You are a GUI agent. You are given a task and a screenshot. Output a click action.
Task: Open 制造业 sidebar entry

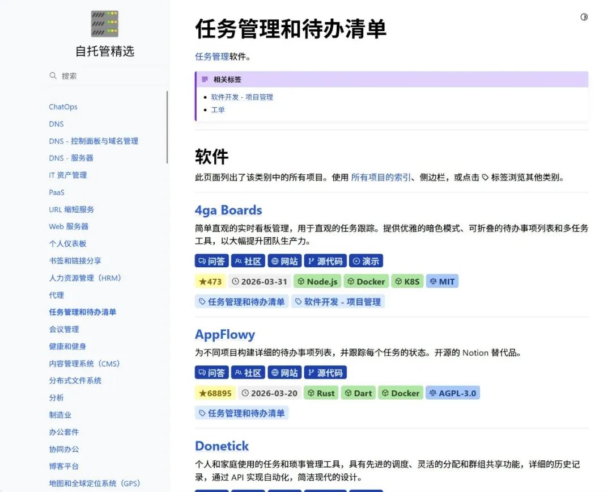click(x=60, y=415)
